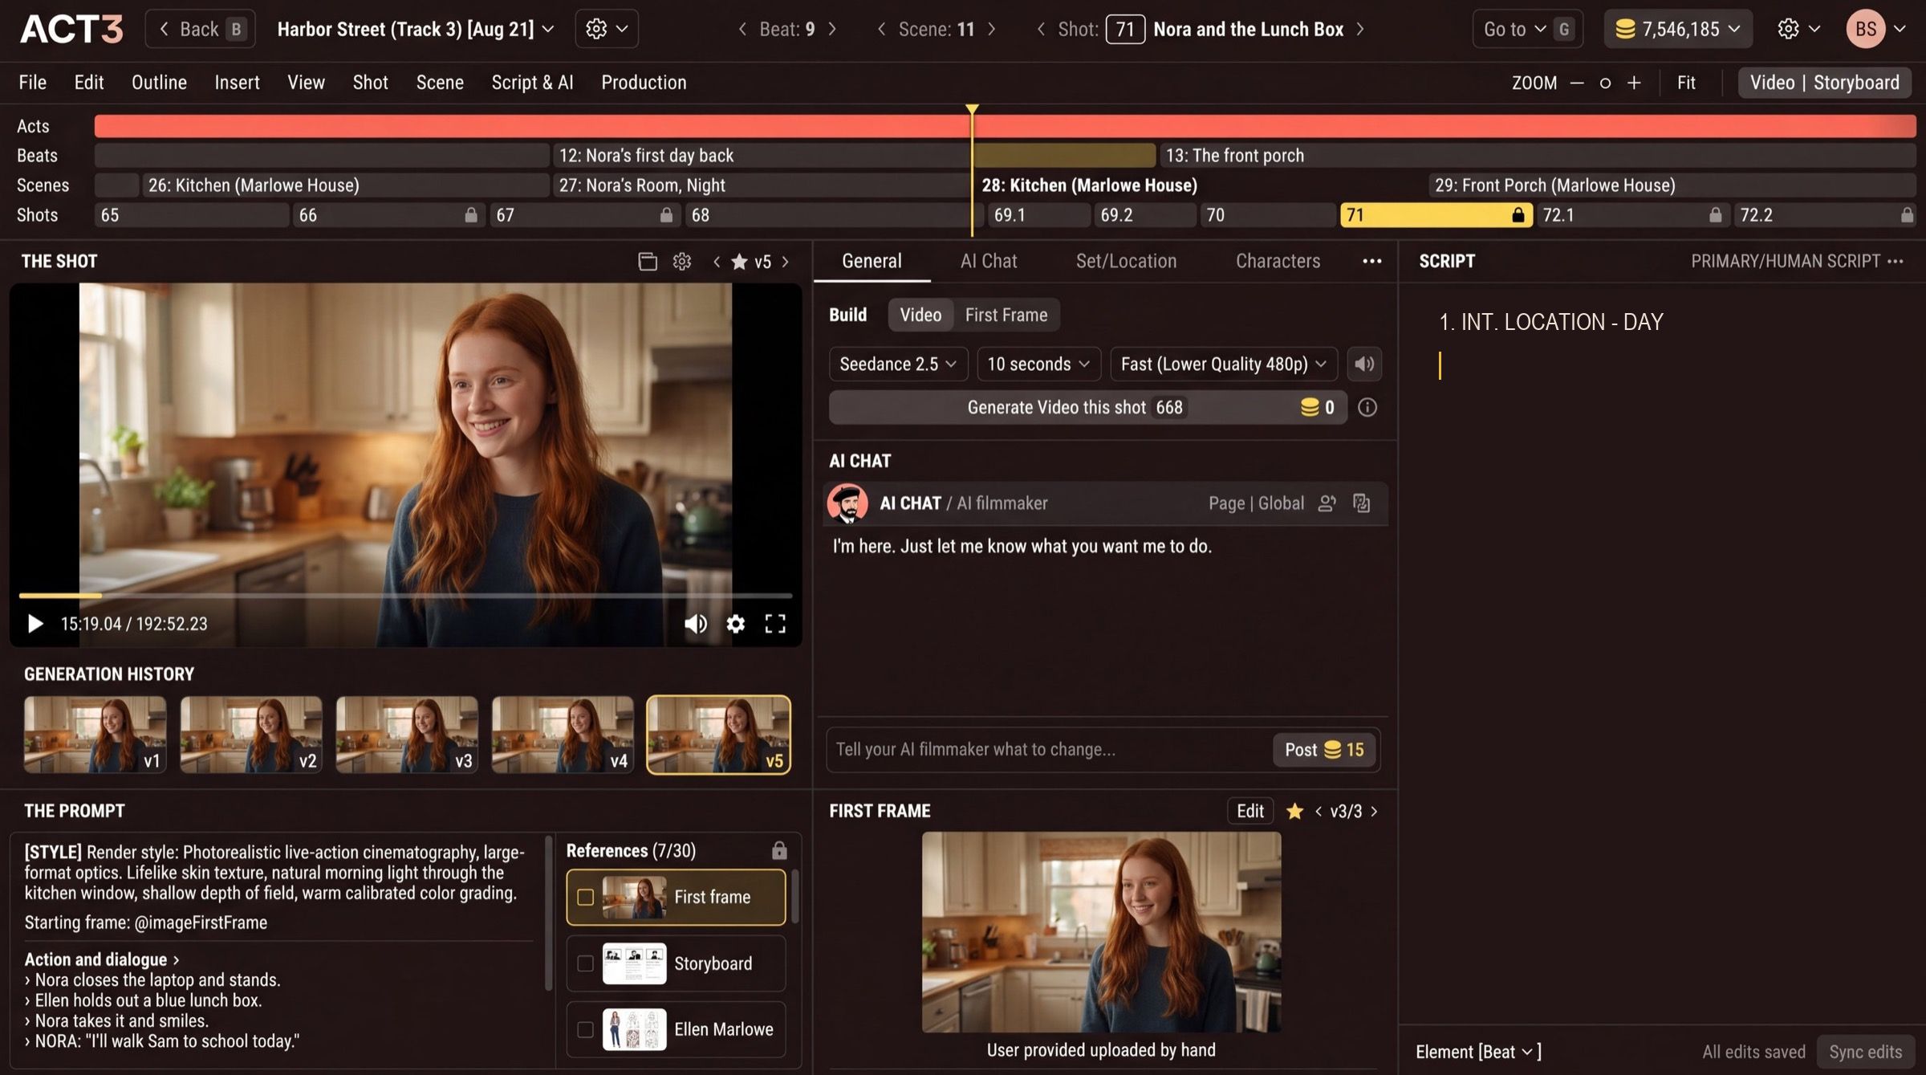The height and width of the screenshot is (1075, 1926).
Task: Open the Production menu
Action: point(644,83)
